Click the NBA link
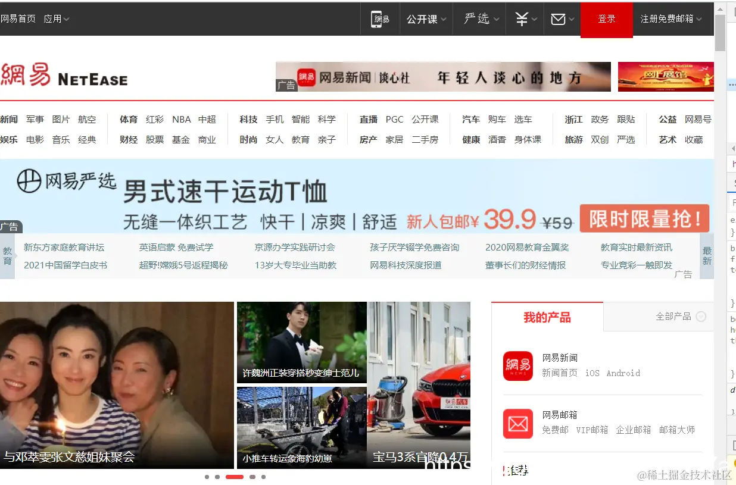The image size is (736, 485). point(181,120)
